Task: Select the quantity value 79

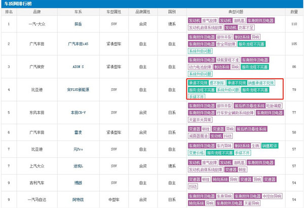Action: pyautogui.click(x=294, y=90)
